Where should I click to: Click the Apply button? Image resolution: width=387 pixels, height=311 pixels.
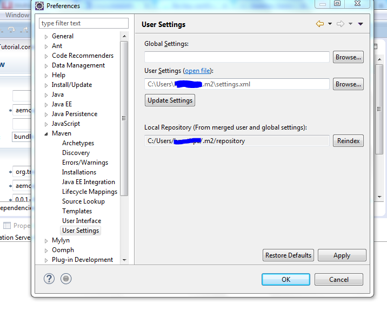click(342, 255)
